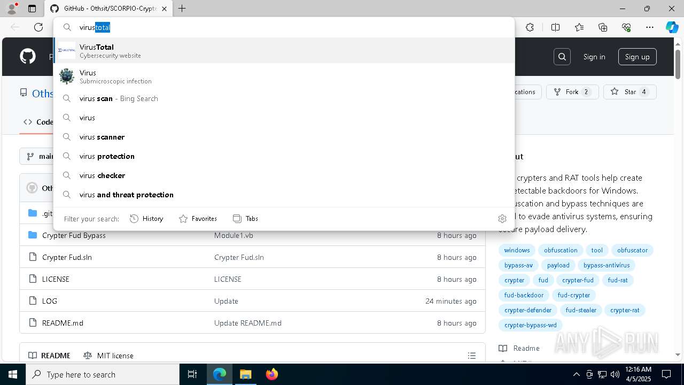The height and width of the screenshot is (385, 684).
Task: Switch to the MIT license tab
Action: coord(108,356)
